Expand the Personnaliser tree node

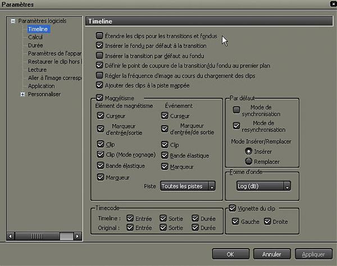pyautogui.click(x=22, y=94)
